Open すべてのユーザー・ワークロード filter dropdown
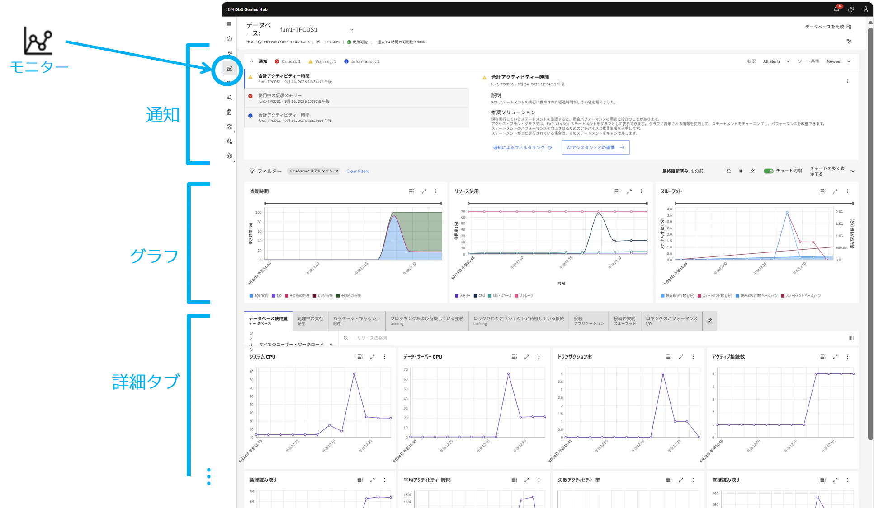 296,345
